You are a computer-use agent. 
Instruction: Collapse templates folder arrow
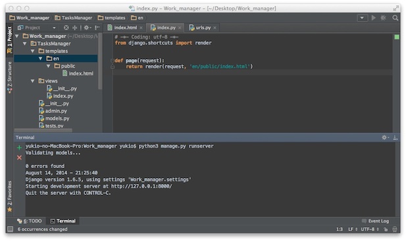(x=33, y=51)
